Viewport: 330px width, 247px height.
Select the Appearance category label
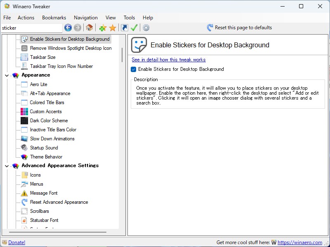tap(36, 75)
